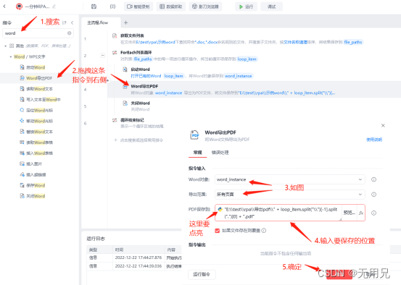Show info beside overwrite checkbox
Screen dimensions: 401x285
tap(264, 231)
